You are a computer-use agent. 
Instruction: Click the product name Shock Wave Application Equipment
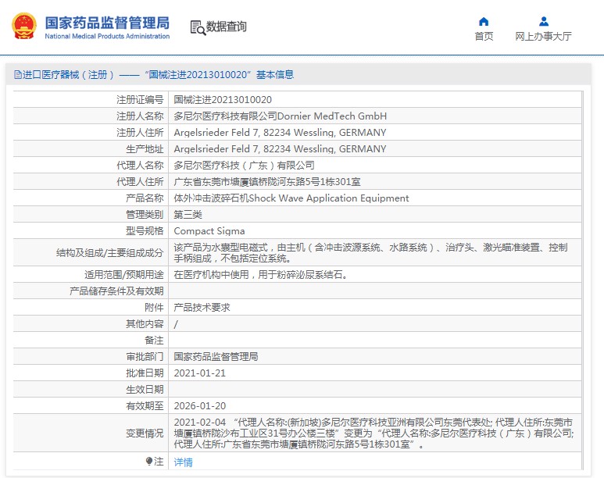click(291, 198)
